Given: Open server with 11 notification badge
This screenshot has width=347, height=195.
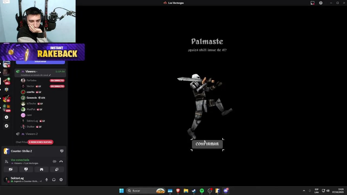Looking at the screenshot, I should pyautogui.click(x=7, y=99).
